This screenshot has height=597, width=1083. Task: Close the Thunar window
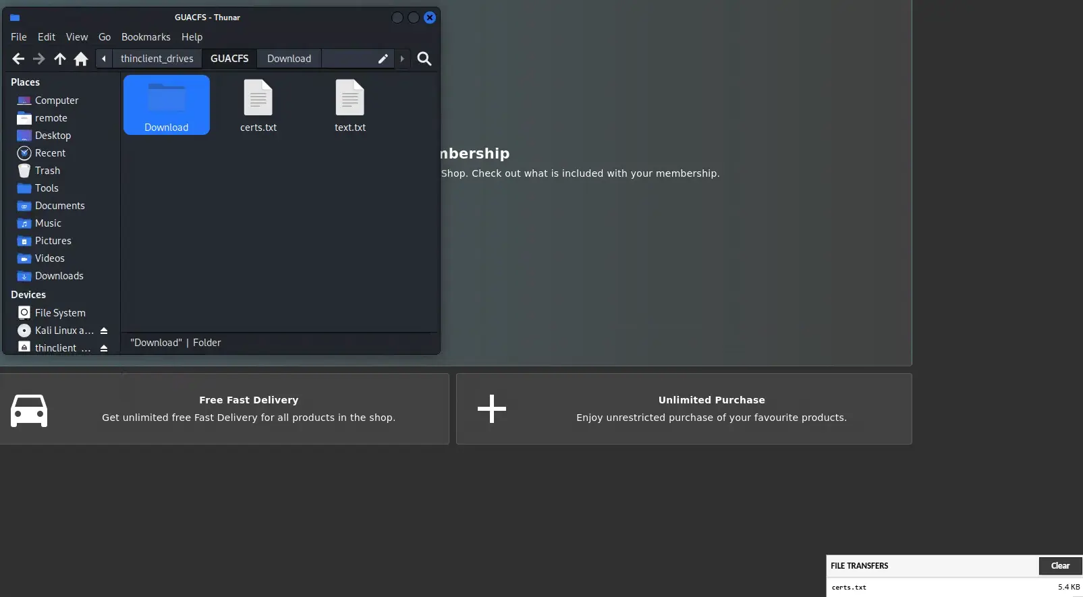(430, 18)
